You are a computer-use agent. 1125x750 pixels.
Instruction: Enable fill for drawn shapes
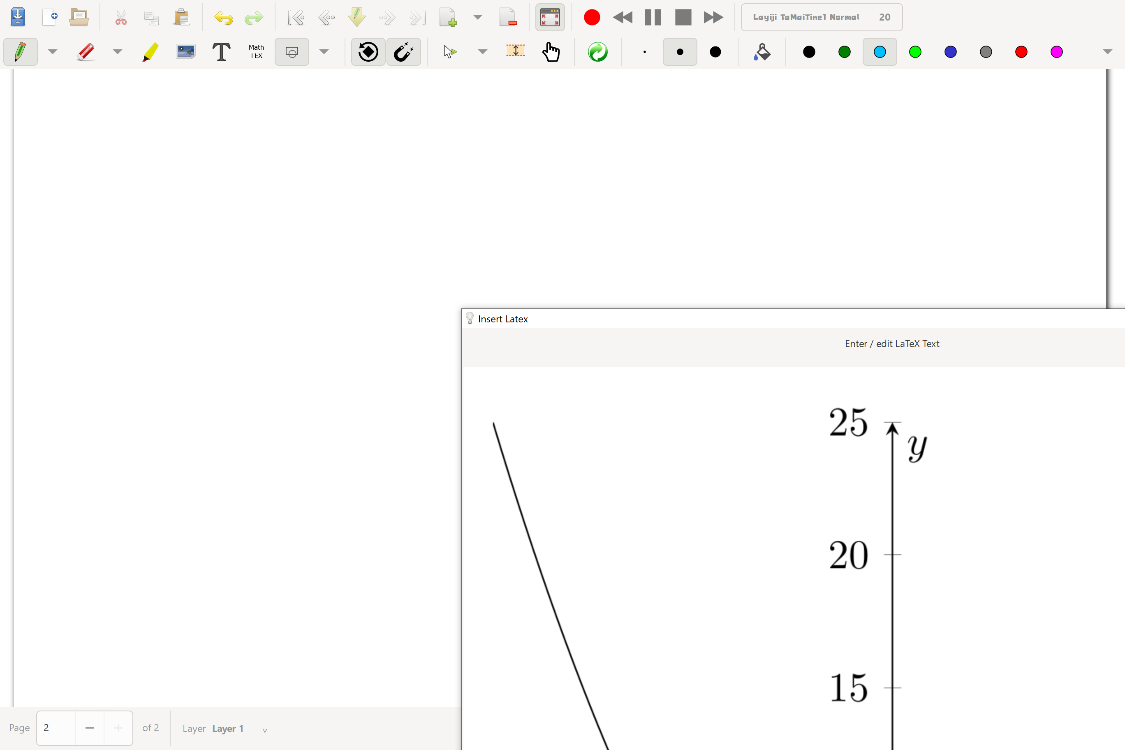pos(762,52)
